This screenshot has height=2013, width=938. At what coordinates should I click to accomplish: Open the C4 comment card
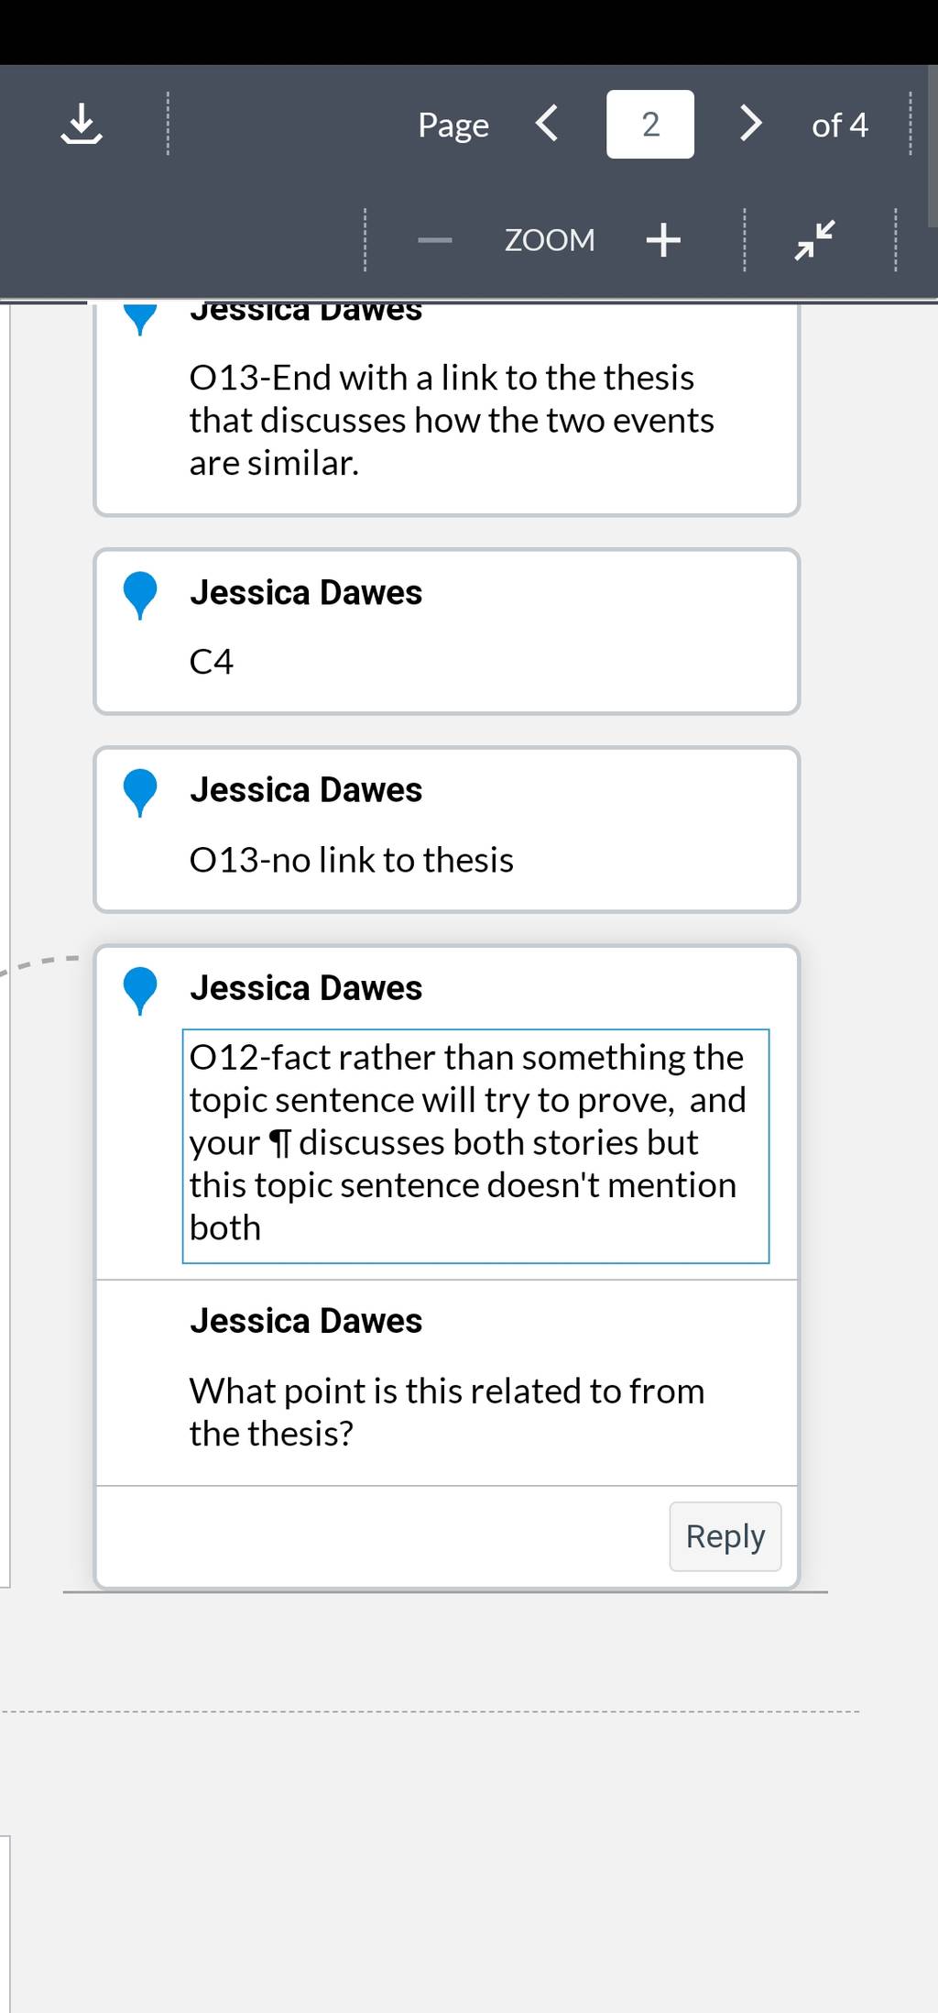(x=447, y=632)
